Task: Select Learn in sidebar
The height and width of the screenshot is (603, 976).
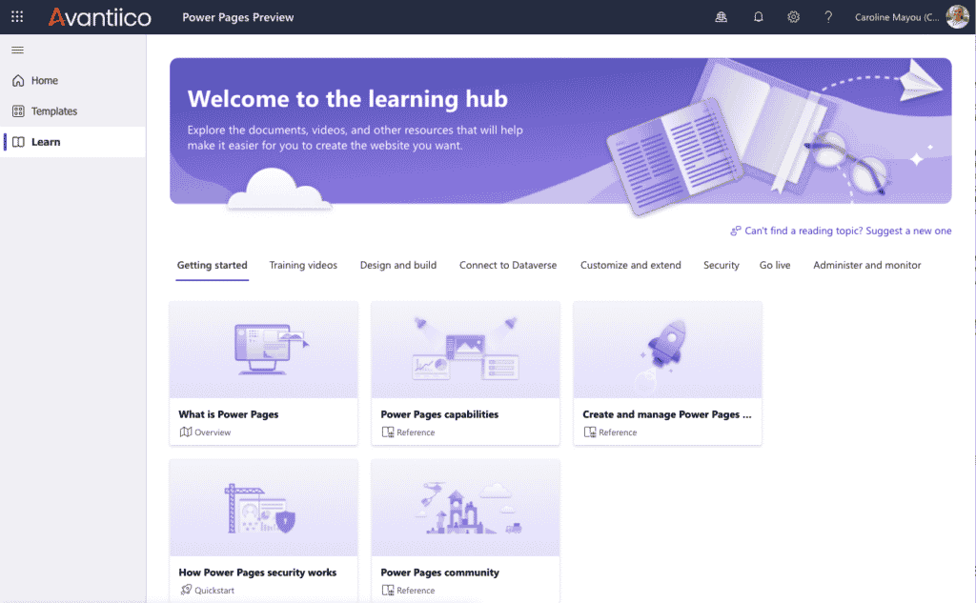Action: point(72,142)
